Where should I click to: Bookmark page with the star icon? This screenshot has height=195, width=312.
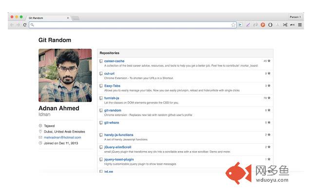click(x=233, y=25)
